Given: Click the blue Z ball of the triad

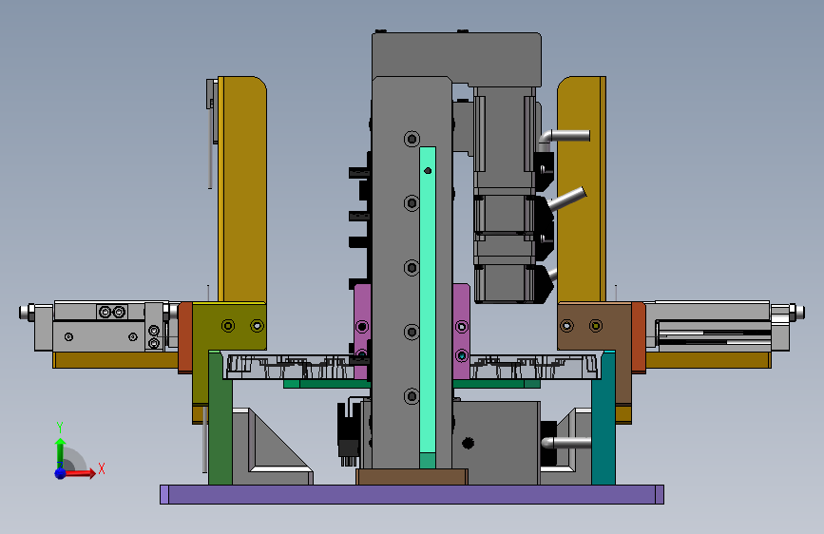Looking at the screenshot, I should pos(61,473).
